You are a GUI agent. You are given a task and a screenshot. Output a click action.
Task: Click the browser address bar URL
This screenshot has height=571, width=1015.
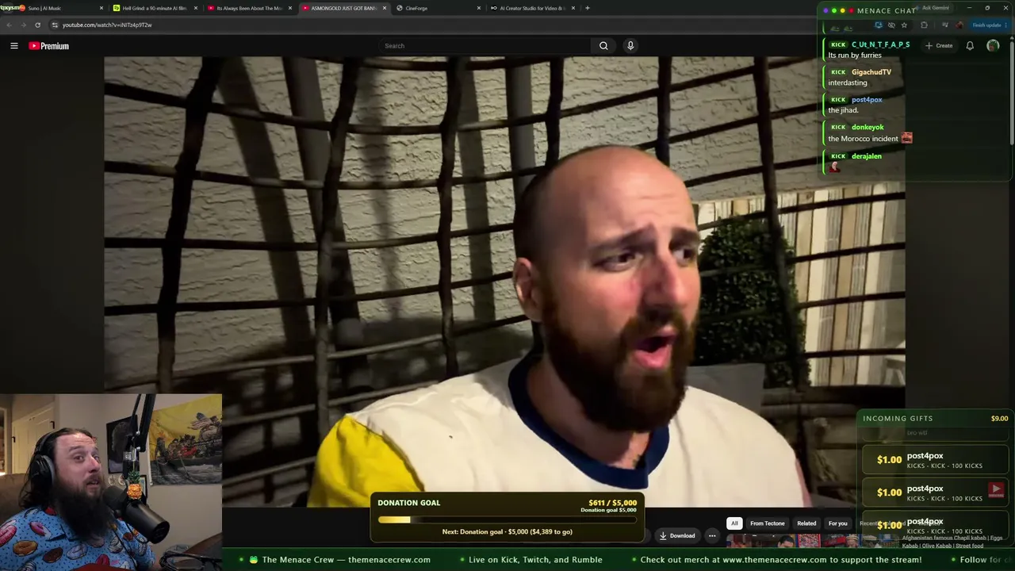pyautogui.click(x=107, y=25)
